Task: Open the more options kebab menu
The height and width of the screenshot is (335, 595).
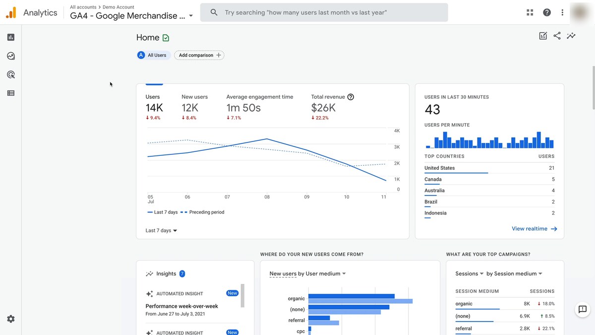Action: click(562, 12)
